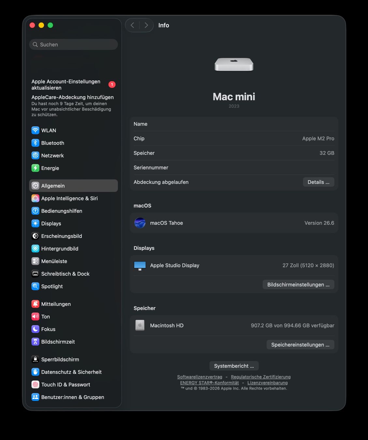Viewport: 368px width, 440px height.
Task: Open Schreibtisch & Dock icon
Action: point(35,274)
